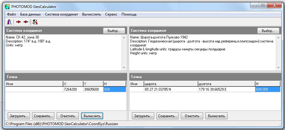This screenshot has width=285, height=130.
Task: Click Вычислить button under right points table
Action: click(216, 116)
